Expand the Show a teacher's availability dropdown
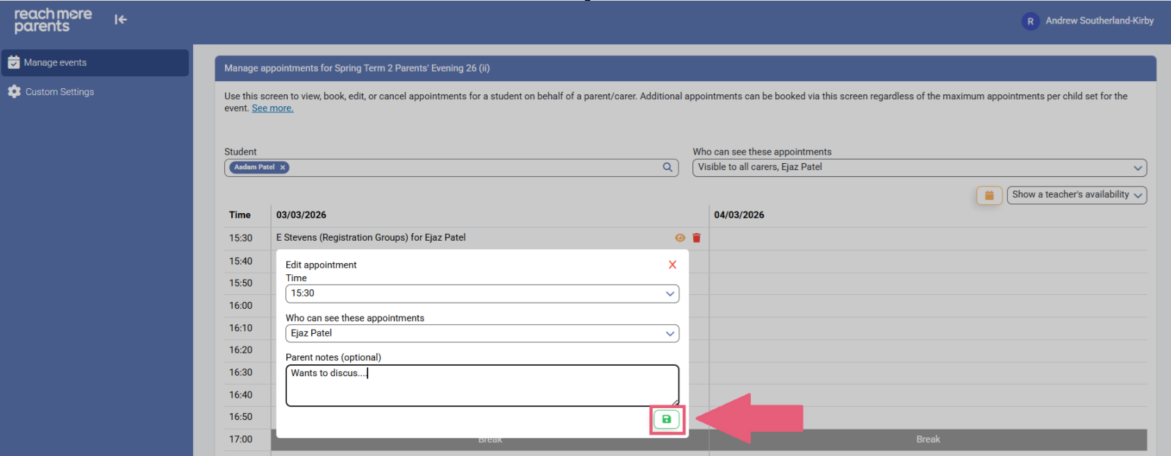This screenshot has width=1171, height=456. pyautogui.click(x=1077, y=195)
